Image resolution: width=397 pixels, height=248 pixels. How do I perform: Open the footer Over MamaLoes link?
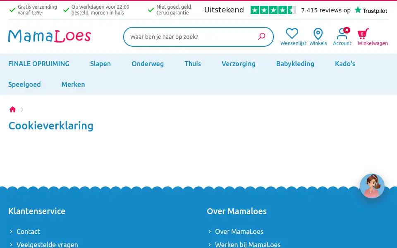click(239, 231)
